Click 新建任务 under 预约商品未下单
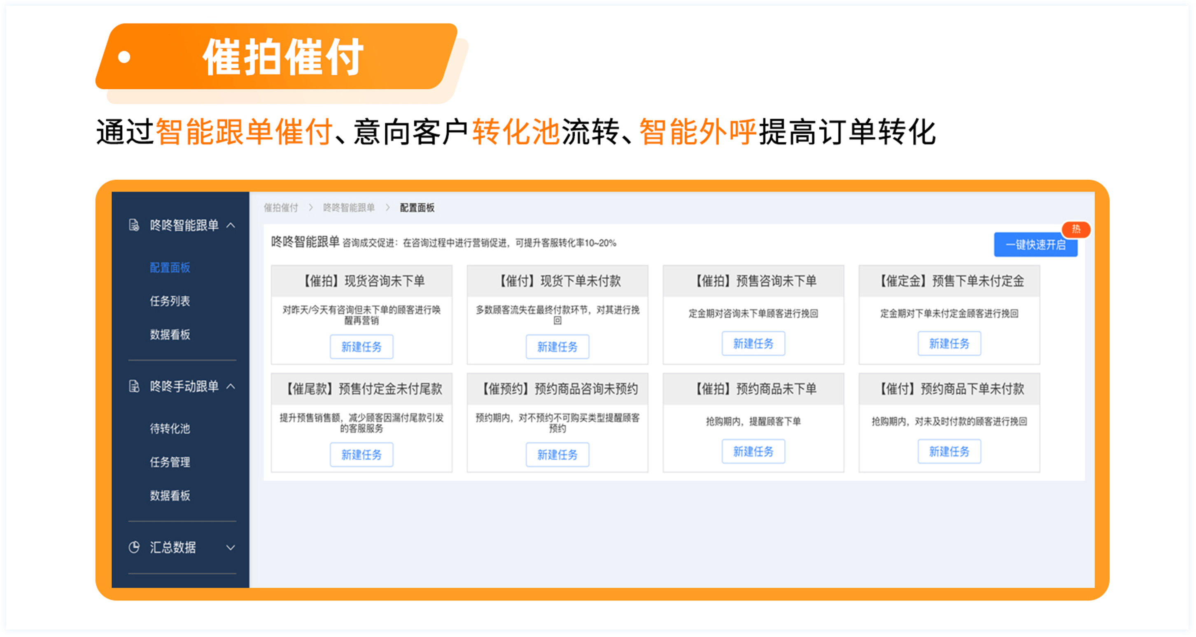Viewport: 1196px width, 637px height. pos(753,451)
